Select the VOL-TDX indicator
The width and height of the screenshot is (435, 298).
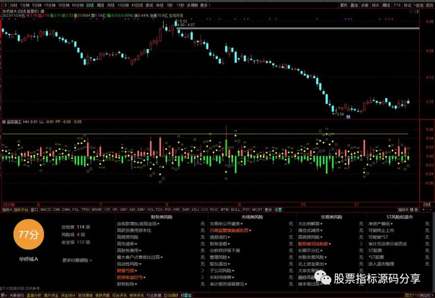[x=155, y=210]
